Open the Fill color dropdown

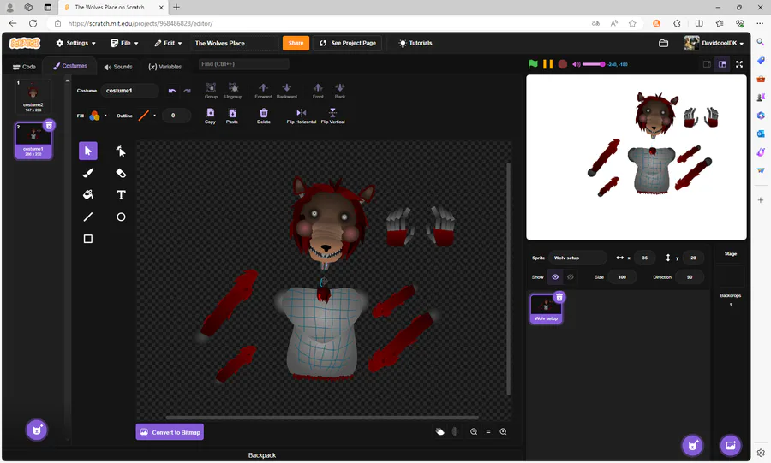pyautogui.click(x=98, y=116)
